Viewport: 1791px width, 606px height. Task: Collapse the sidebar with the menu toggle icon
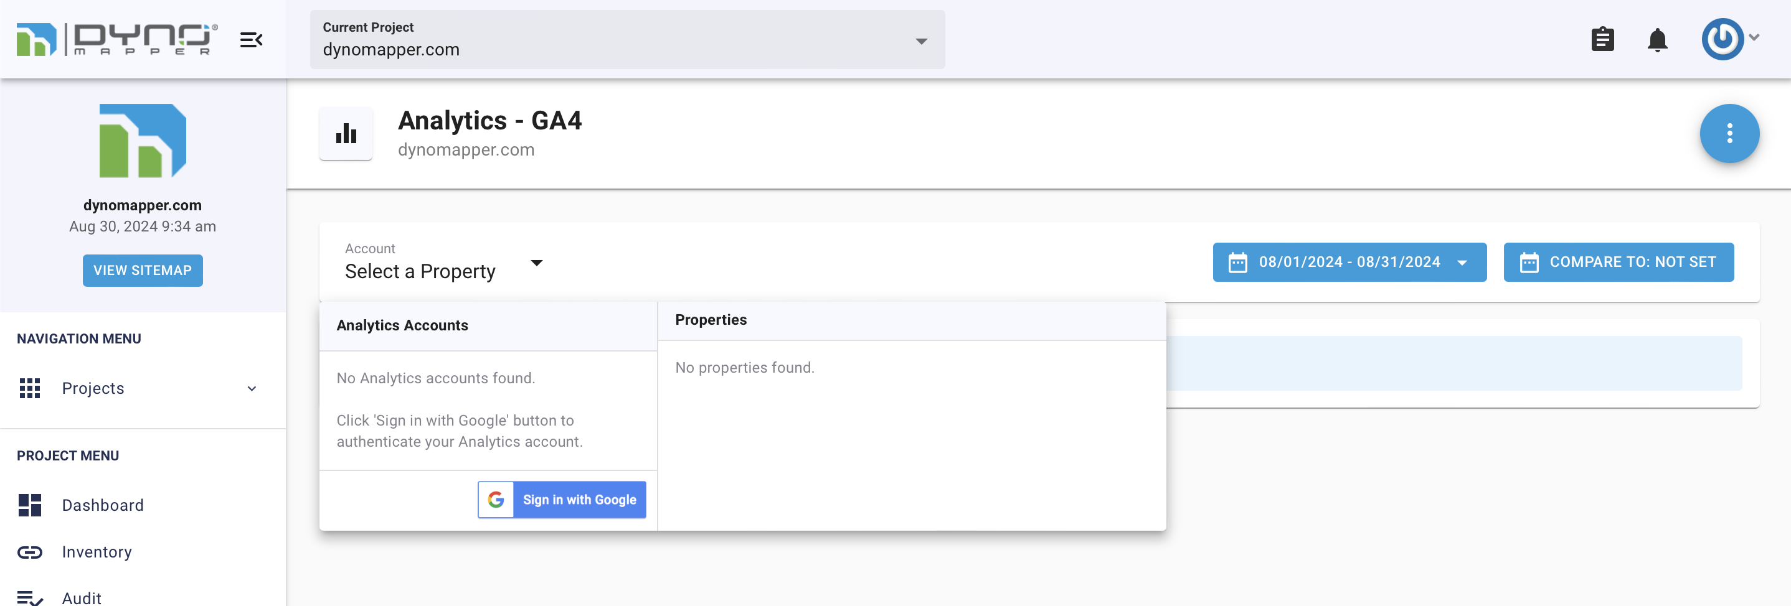tap(251, 40)
